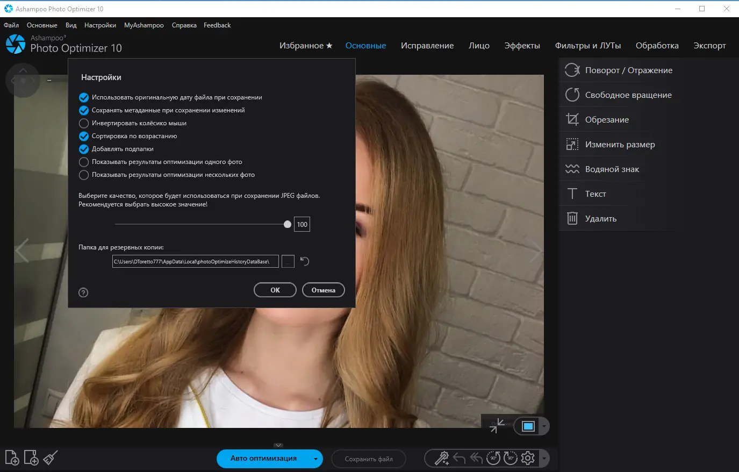Viewport: 739px width, 472px height.
Task: Select the Свободное вращение tool
Action: 628,95
